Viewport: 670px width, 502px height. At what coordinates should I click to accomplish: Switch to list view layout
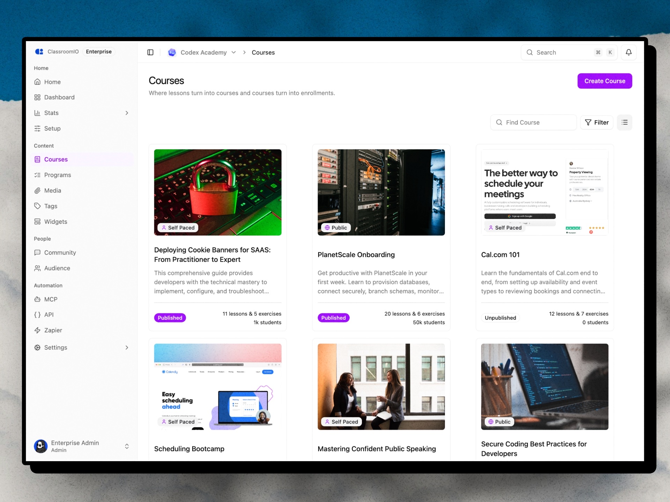(624, 122)
